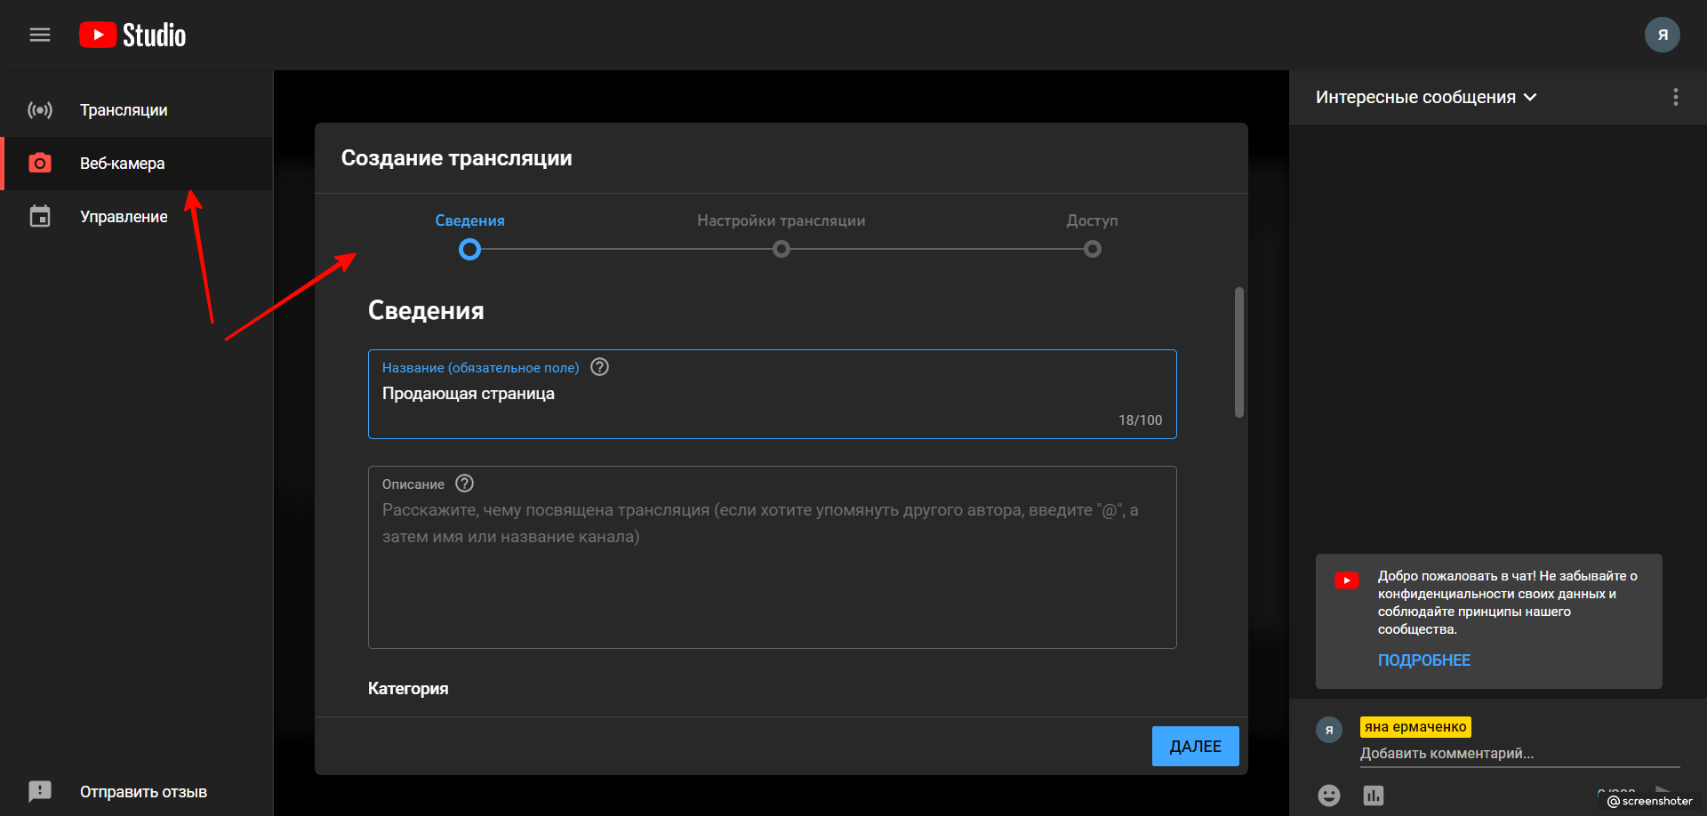
Task: Click the help icon next to Описание
Action: pos(464,484)
